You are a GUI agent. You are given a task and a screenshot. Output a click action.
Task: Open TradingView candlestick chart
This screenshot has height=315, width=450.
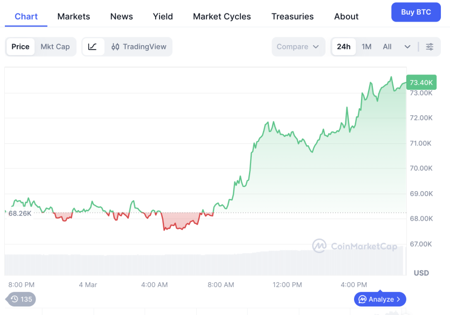pos(139,47)
